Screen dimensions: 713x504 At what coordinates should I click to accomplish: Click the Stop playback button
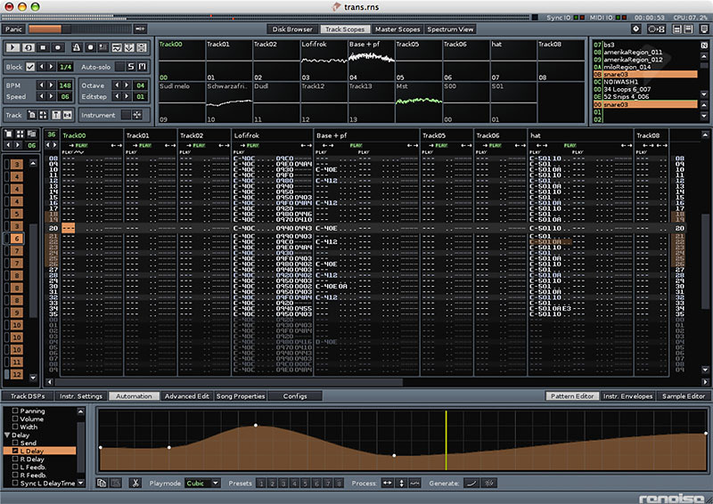coord(43,46)
